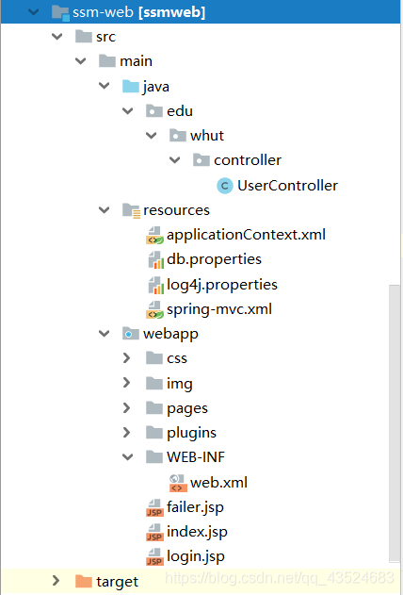Select the edu package label
The height and width of the screenshot is (595, 403).
point(180,111)
